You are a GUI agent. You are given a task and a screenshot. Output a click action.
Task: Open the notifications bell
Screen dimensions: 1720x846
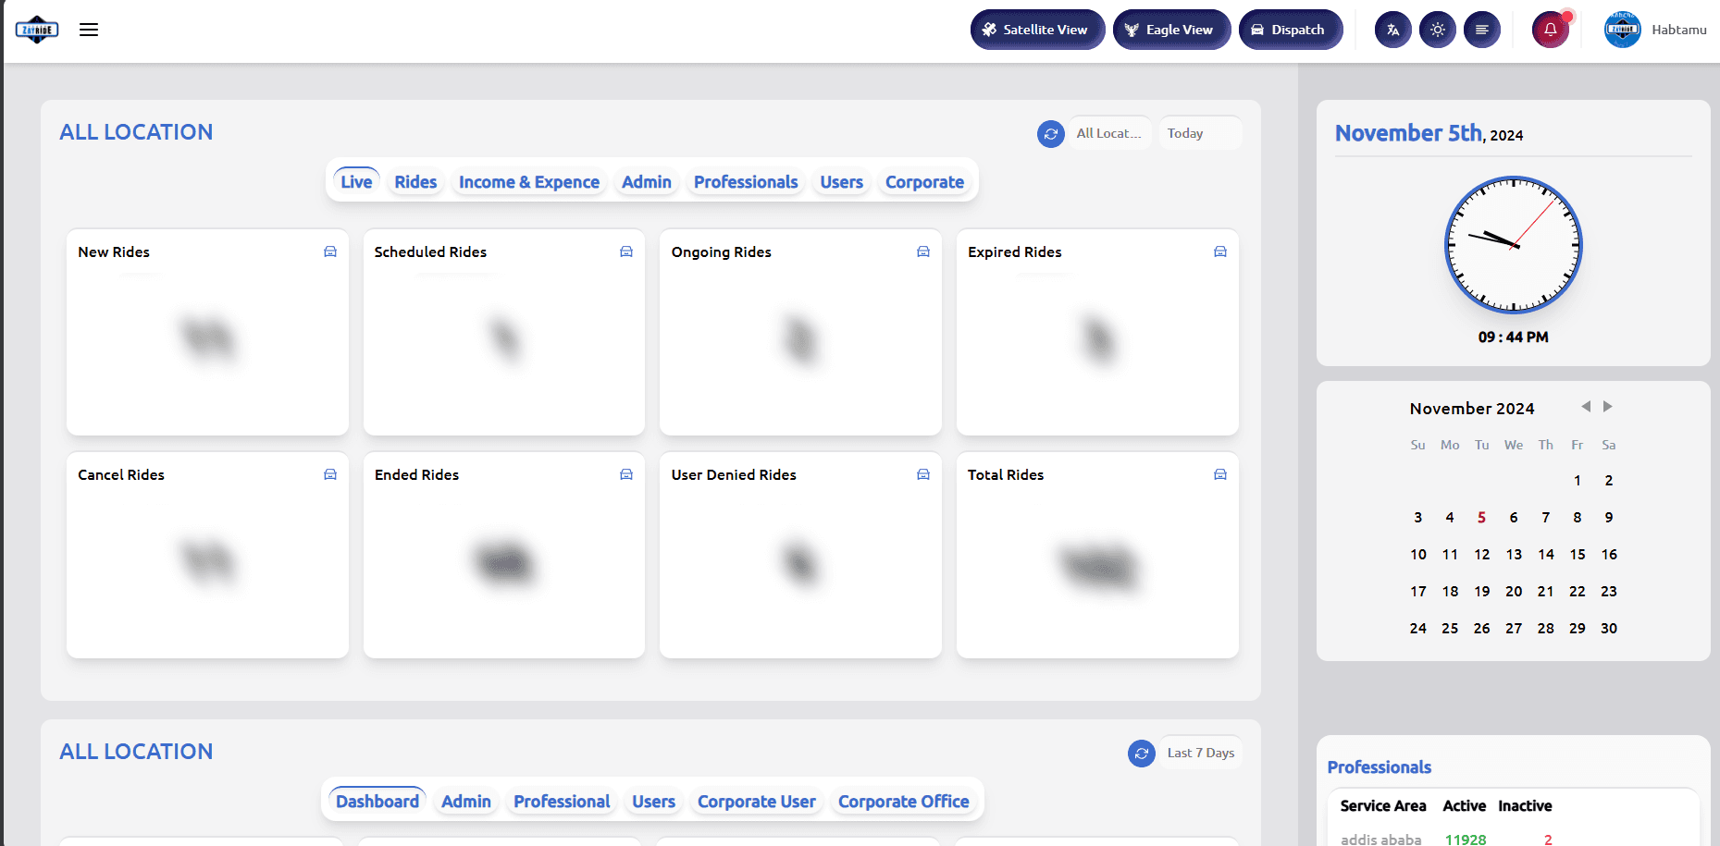click(x=1551, y=30)
